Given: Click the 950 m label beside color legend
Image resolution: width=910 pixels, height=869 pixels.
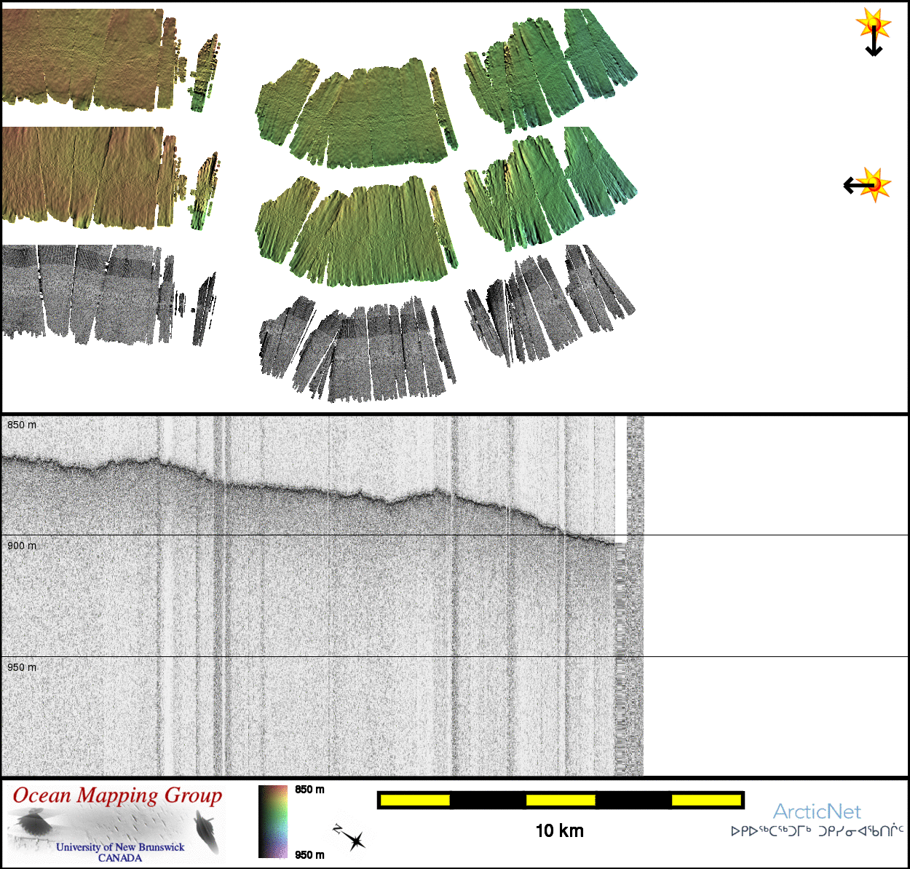Looking at the screenshot, I should pos(310,854).
